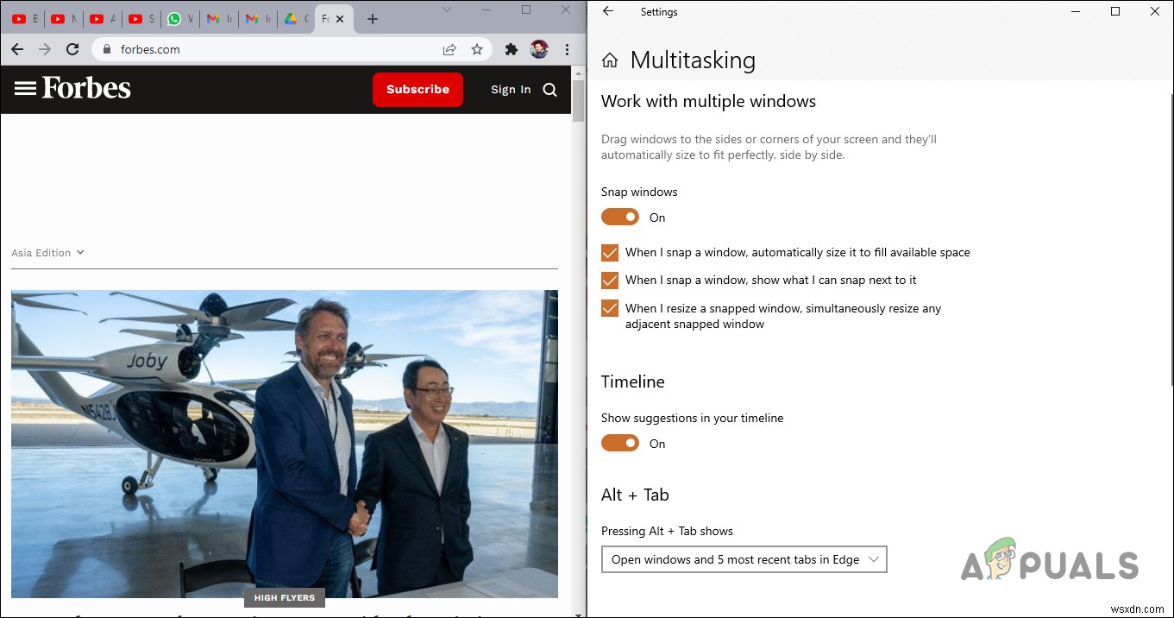Expand the Asia Edition dropdown
The image size is (1174, 618).
pos(48,253)
